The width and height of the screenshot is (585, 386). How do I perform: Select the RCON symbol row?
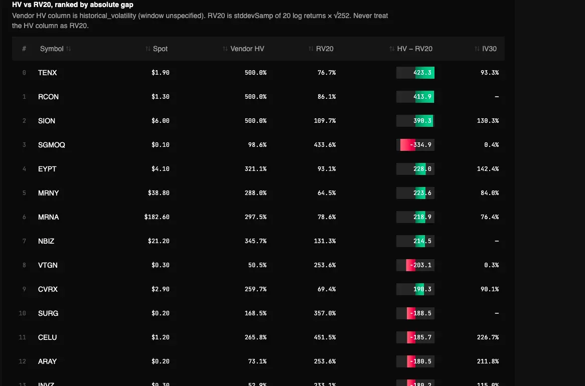coord(258,97)
